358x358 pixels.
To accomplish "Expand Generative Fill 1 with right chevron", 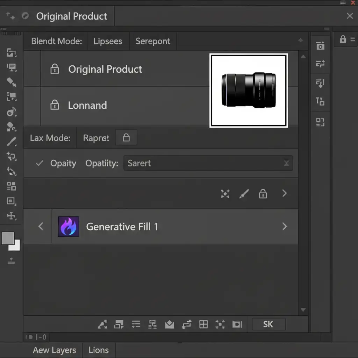I will (x=285, y=227).
